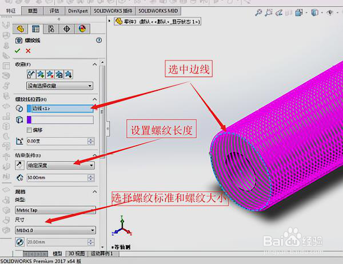Collapse the 螺纹线位置 section
Viewport: 343px width, 264px height.
pos(94,99)
